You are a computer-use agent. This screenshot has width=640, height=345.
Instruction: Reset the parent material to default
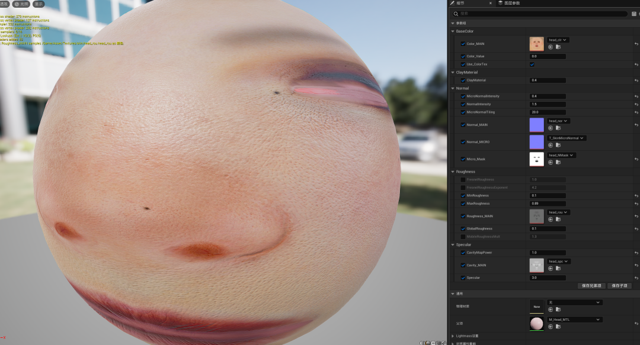point(636,323)
